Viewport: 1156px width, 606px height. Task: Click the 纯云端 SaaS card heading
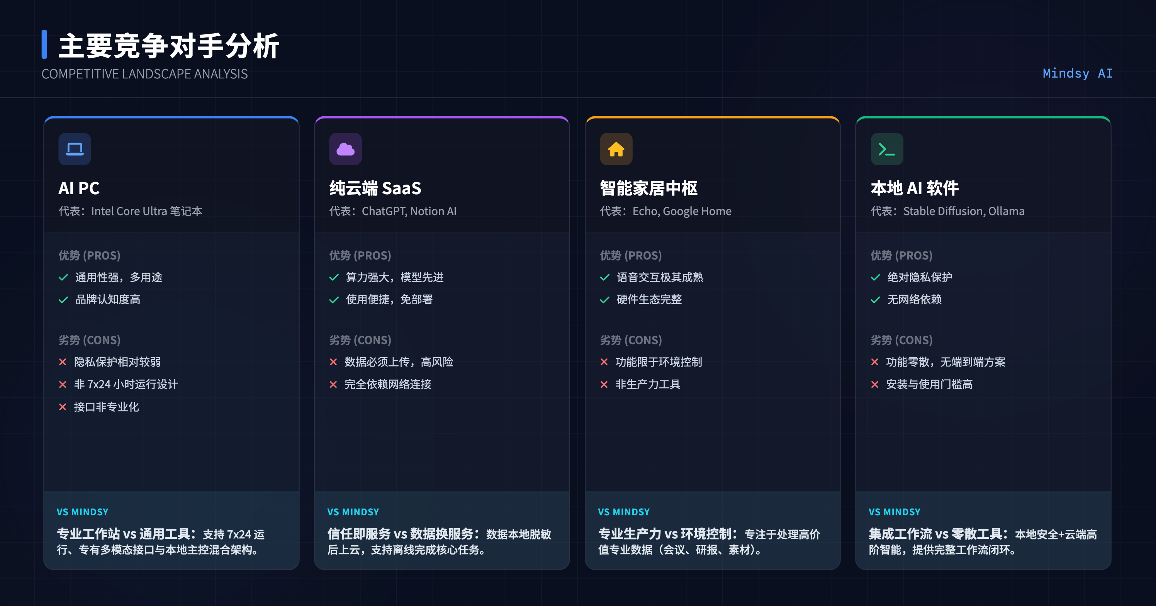tap(375, 188)
